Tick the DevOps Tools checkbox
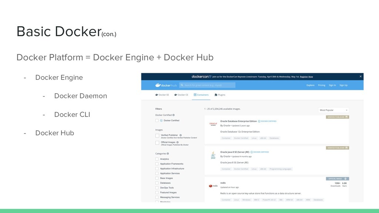The height and width of the screenshot is (213, 379). [x=157, y=187]
